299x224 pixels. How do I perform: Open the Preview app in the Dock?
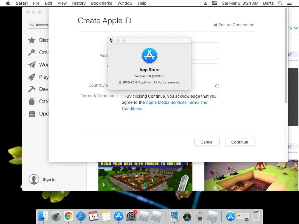175,216
